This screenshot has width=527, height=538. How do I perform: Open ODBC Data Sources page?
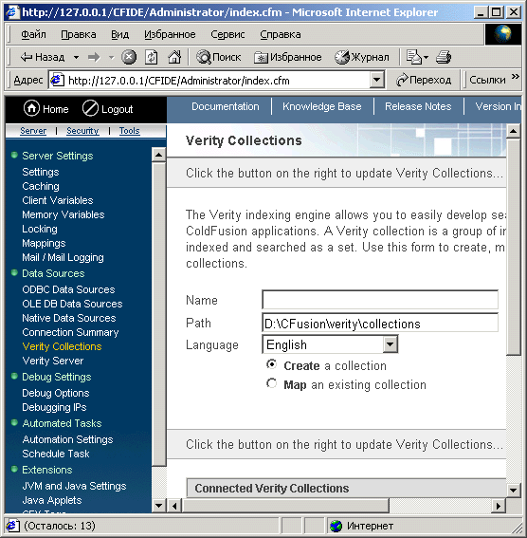coord(68,289)
